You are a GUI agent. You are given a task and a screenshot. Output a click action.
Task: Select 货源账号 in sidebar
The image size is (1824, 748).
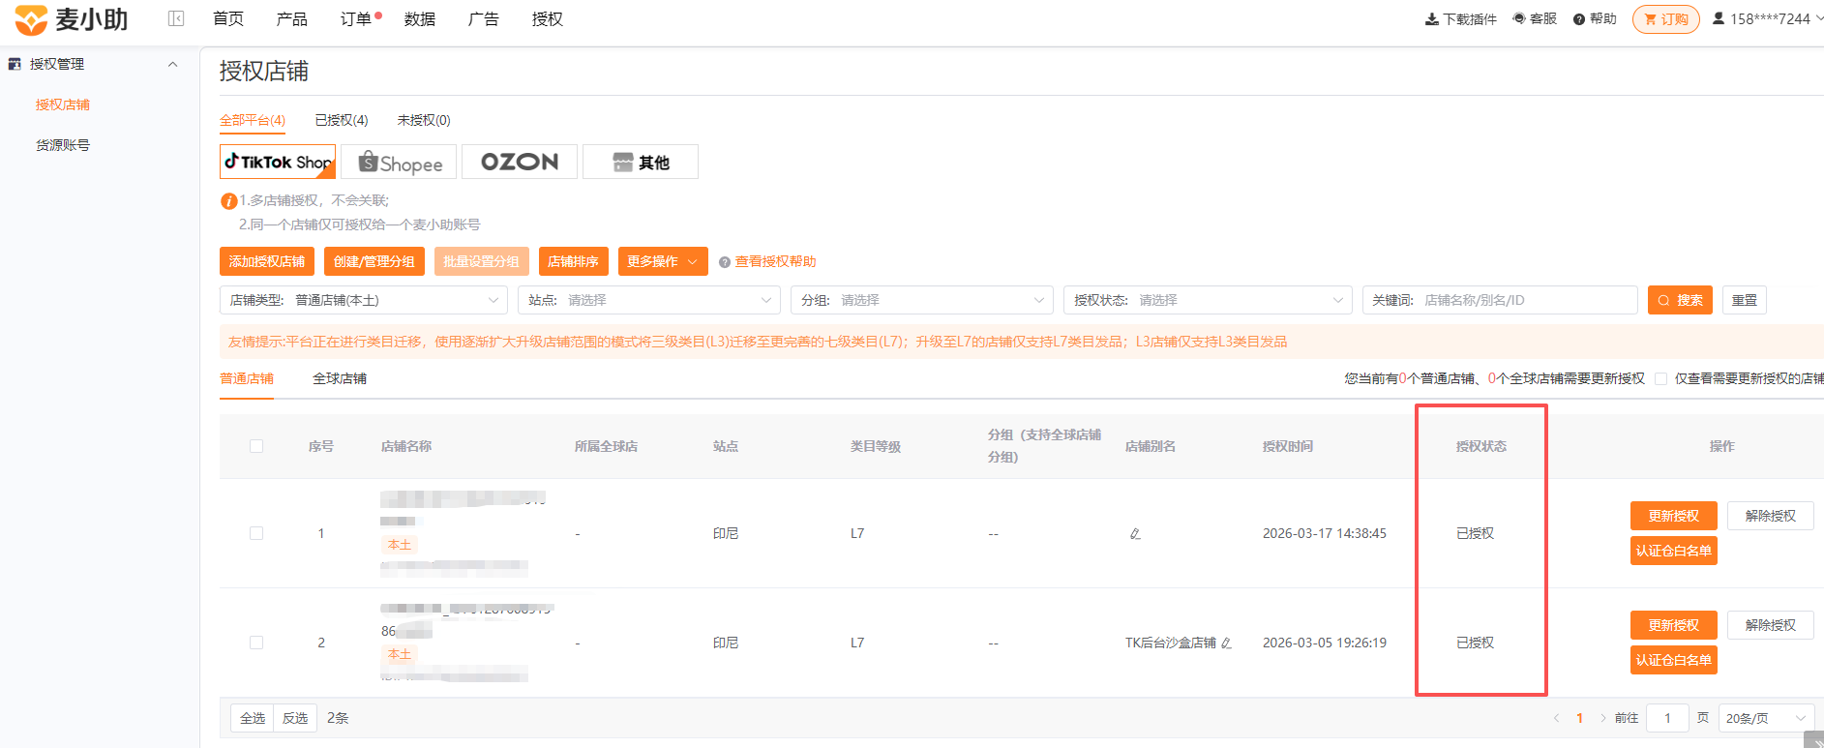pyautogui.click(x=63, y=145)
